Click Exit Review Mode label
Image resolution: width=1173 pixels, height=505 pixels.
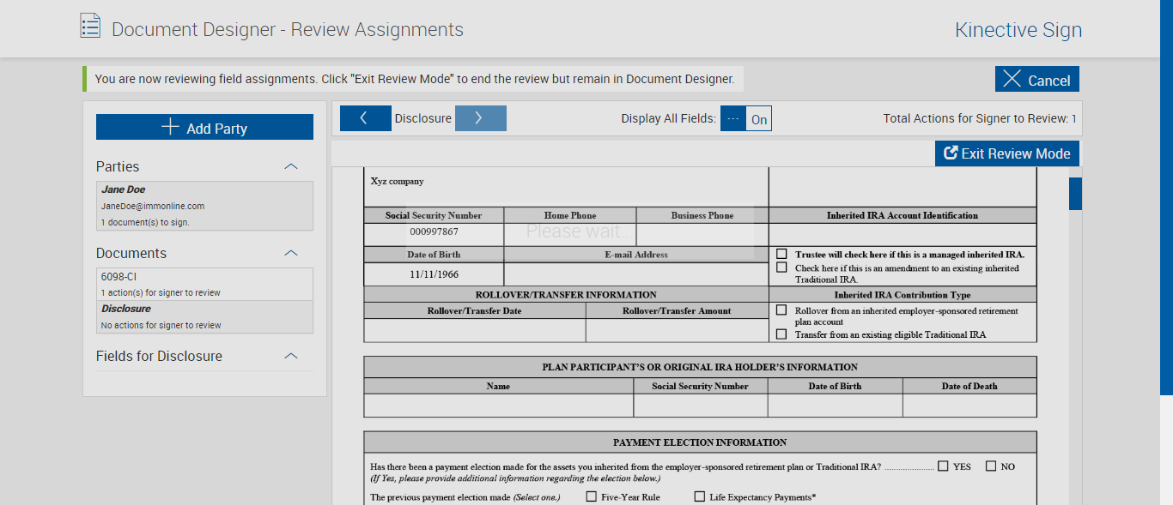1016,153
